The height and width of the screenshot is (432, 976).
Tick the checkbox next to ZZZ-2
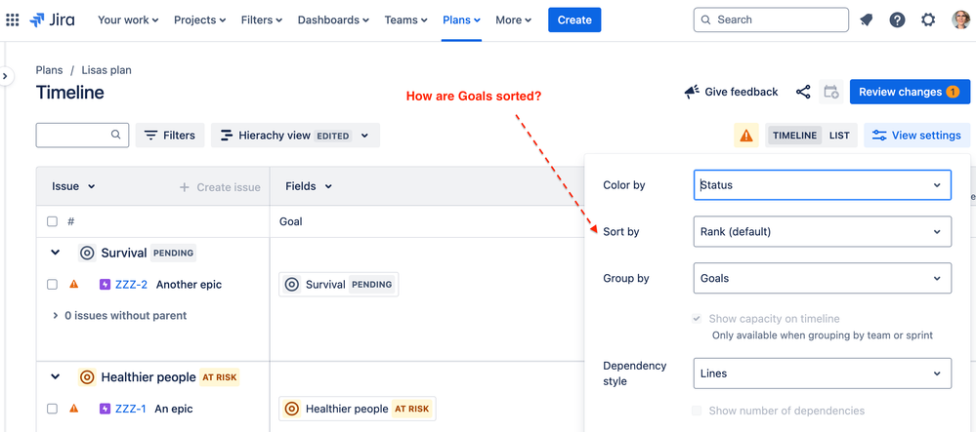[x=53, y=284]
